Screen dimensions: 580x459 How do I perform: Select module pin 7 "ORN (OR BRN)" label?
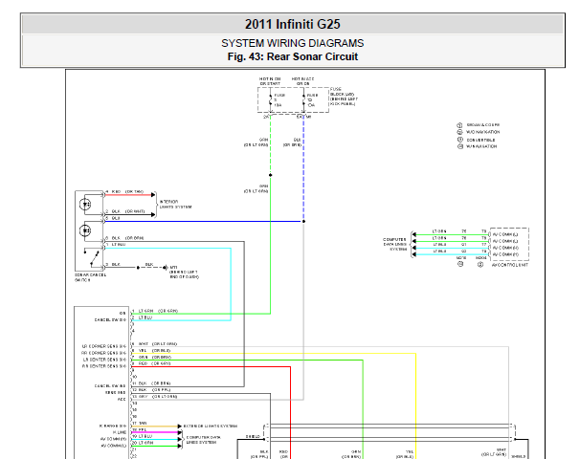click(x=155, y=357)
